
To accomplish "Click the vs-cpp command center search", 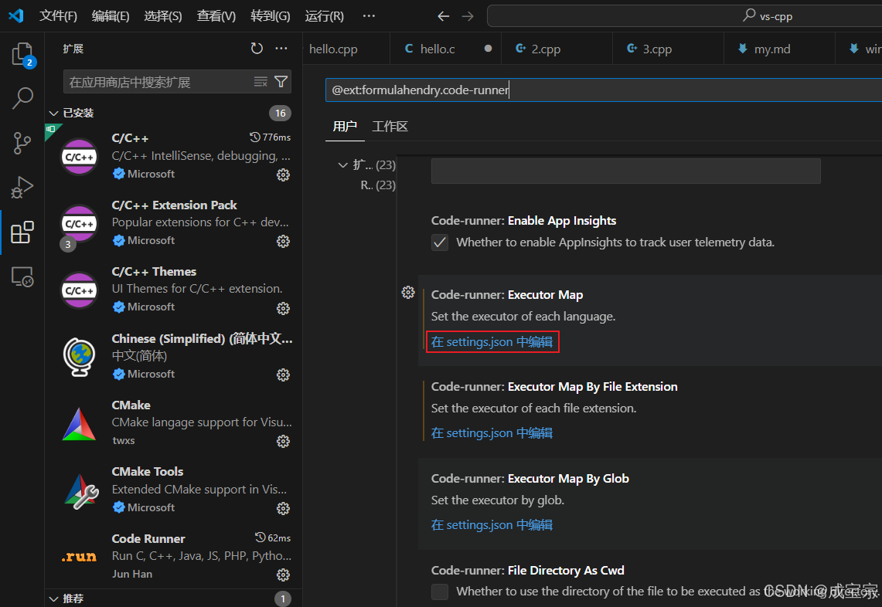I will 685,15.
